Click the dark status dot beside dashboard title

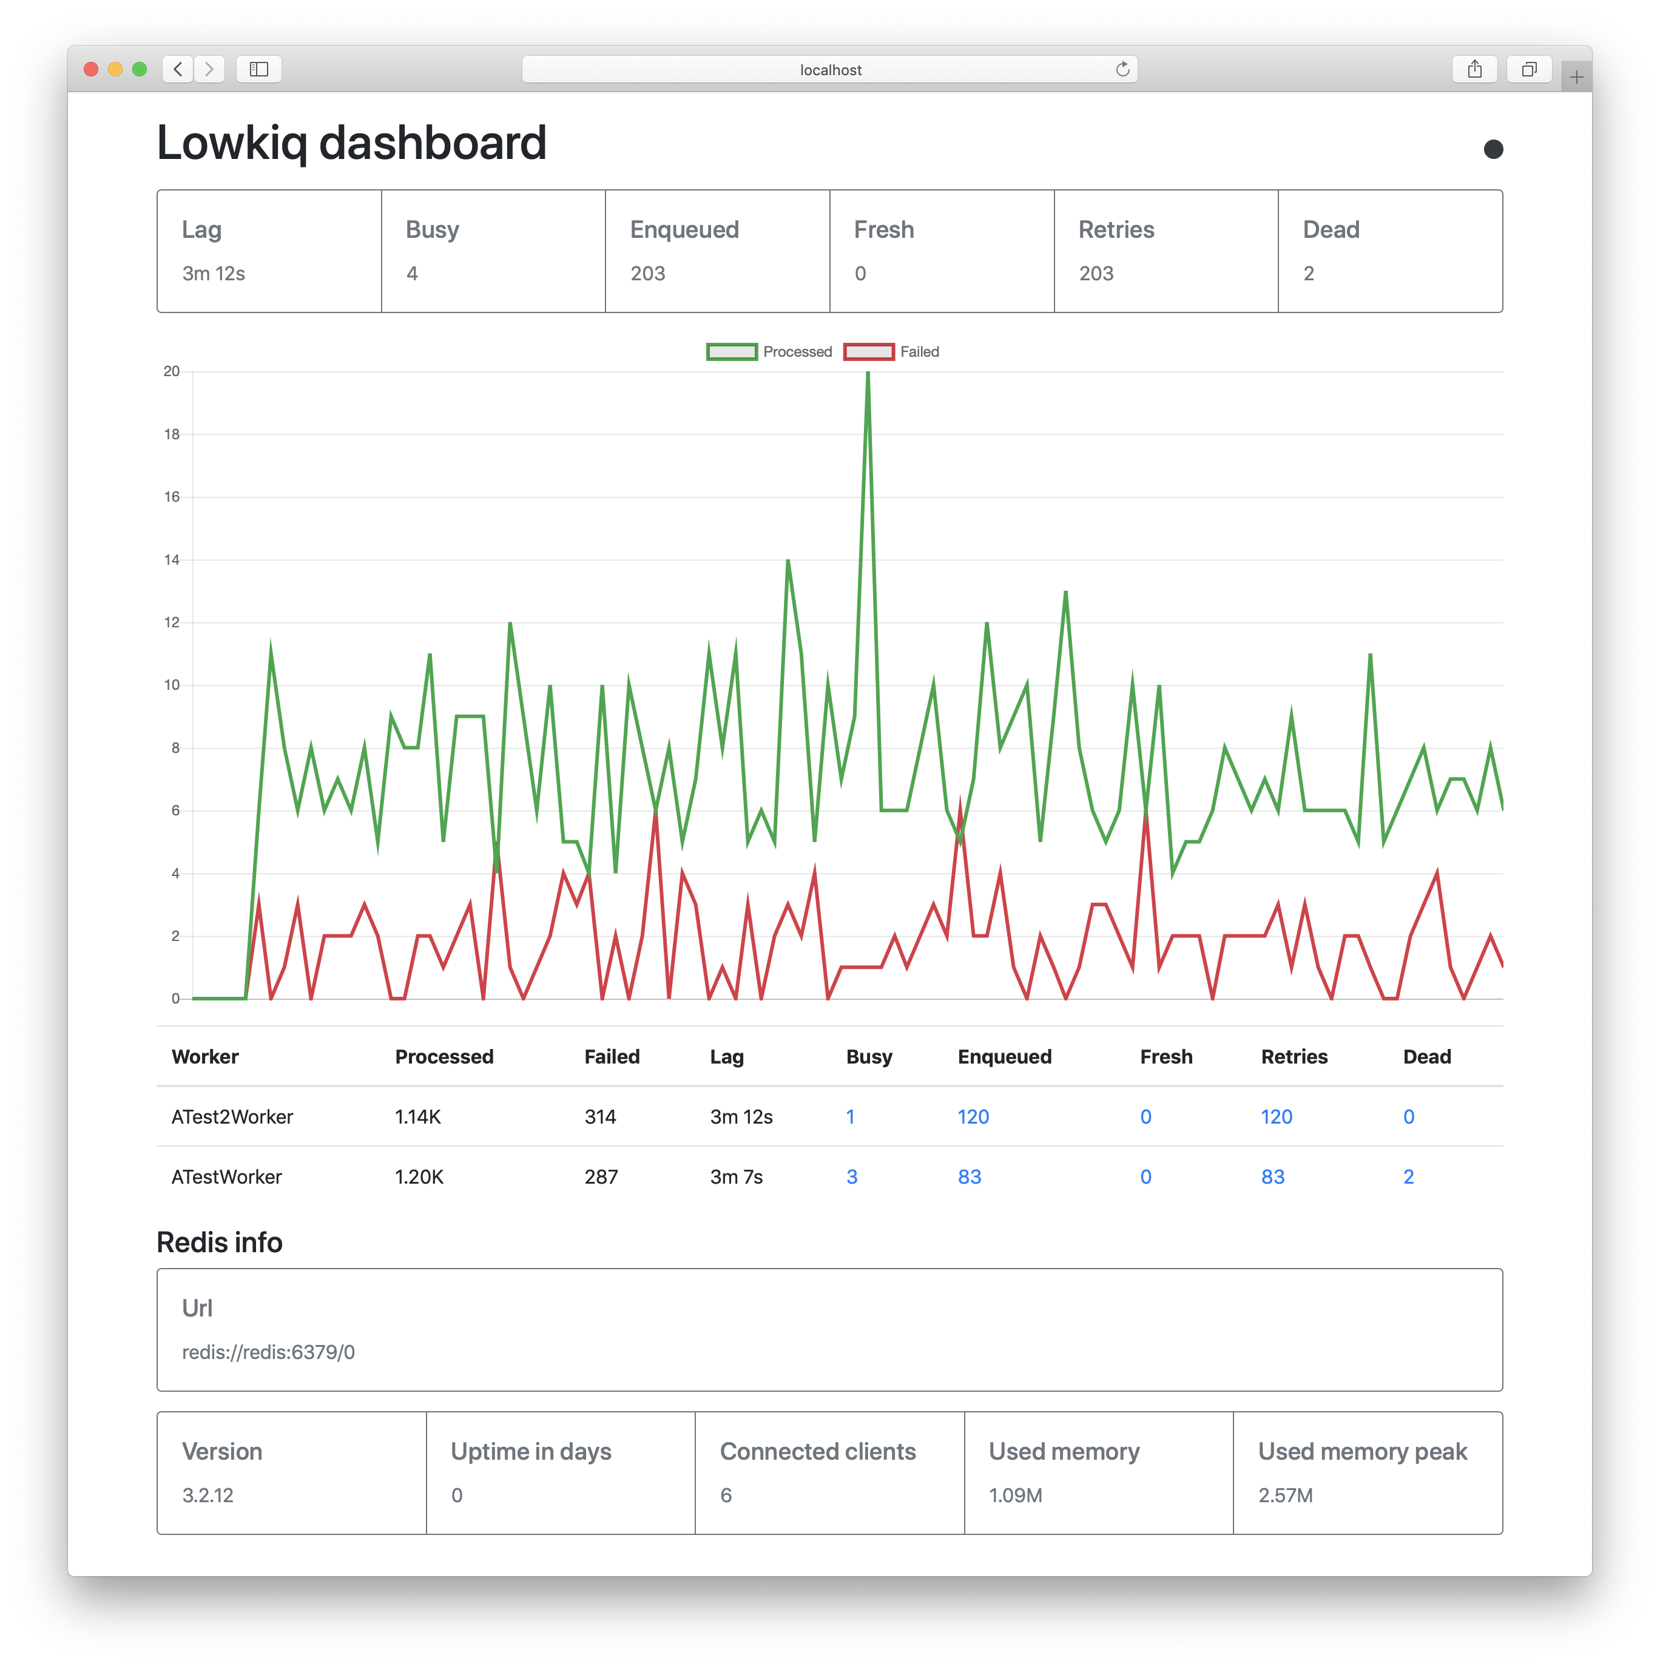(1493, 149)
